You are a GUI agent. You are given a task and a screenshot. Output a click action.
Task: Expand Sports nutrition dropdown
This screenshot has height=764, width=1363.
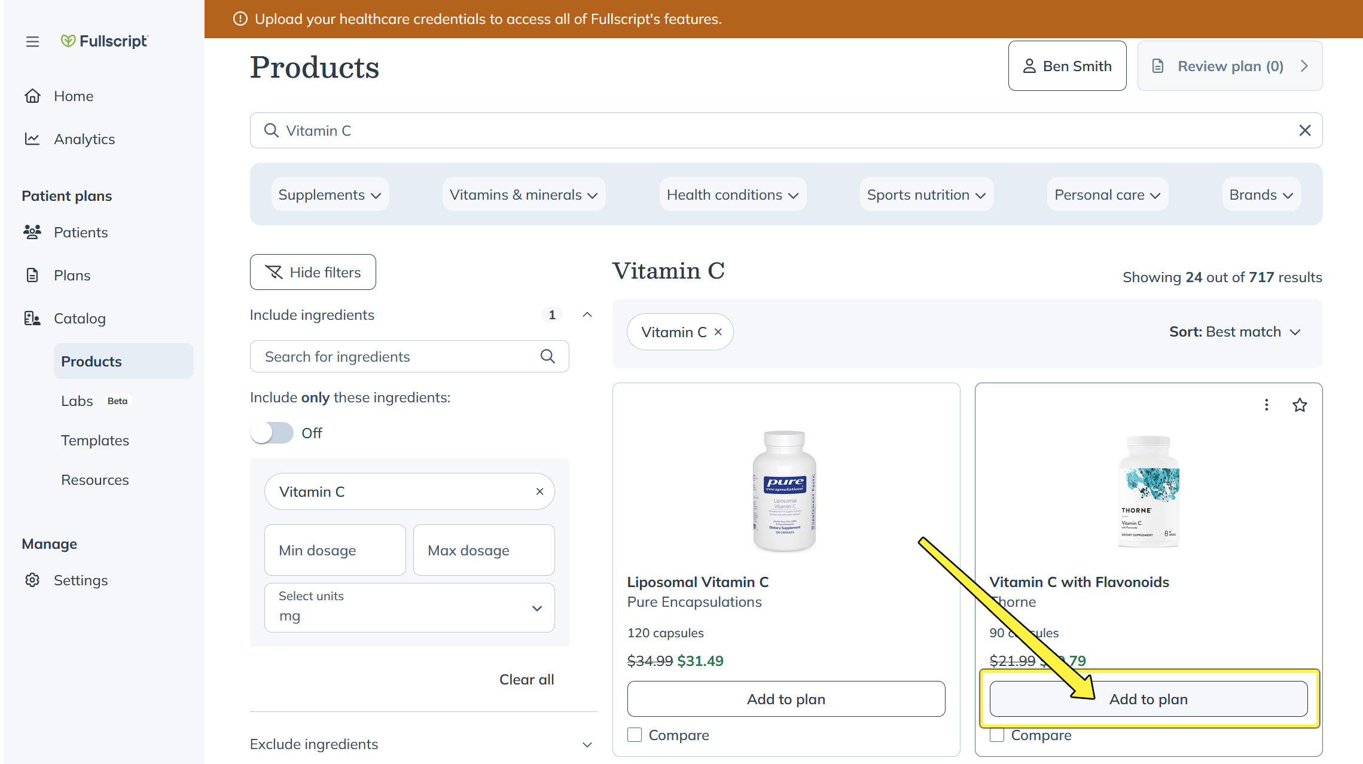(x=926, y=195)
